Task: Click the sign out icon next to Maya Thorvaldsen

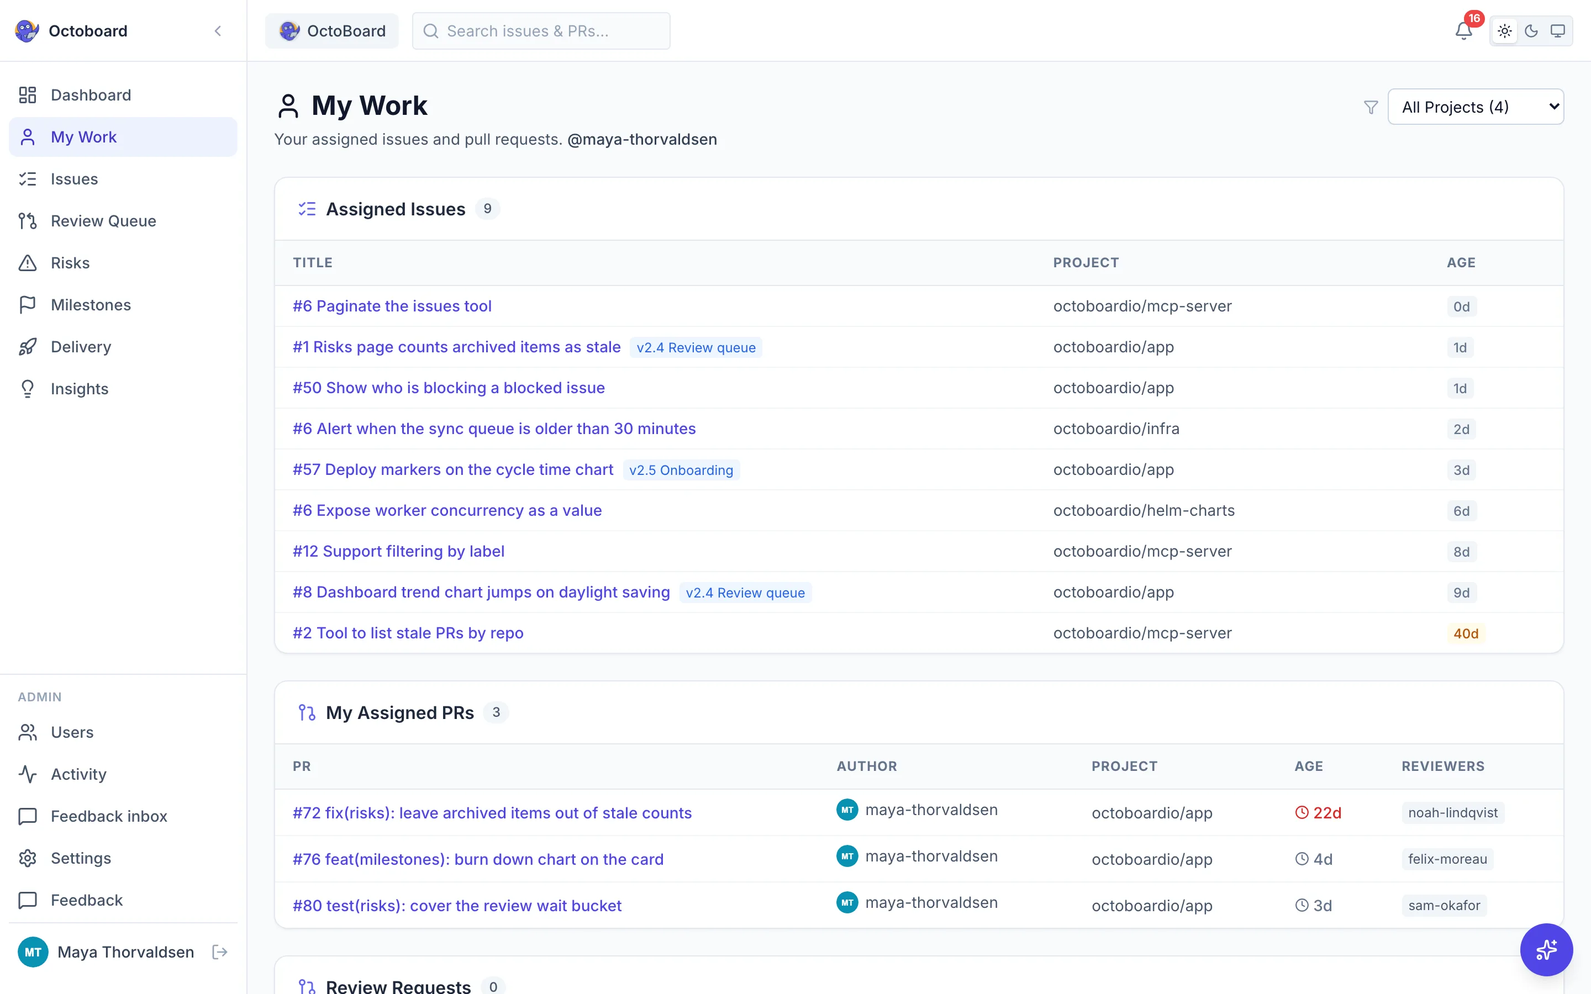Action: point(219,952)
